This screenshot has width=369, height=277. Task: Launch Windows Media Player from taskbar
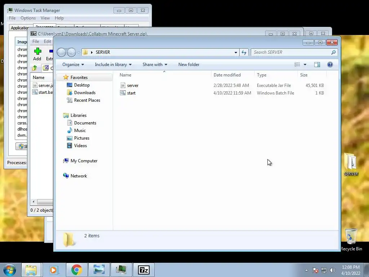tap(53, 270)
